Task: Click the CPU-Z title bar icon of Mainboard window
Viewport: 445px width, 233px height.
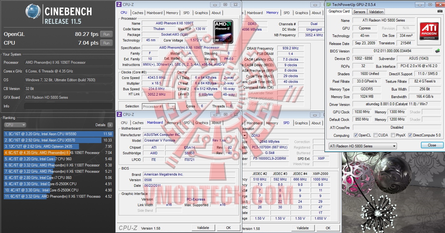Action: tap(119, 114)
